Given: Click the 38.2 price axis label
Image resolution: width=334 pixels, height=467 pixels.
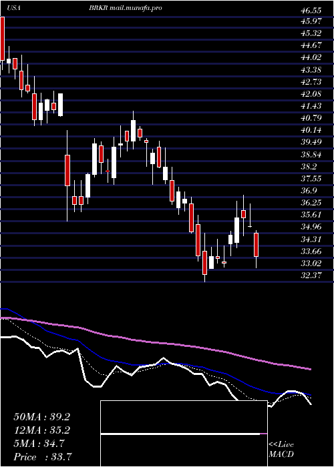Looking at the screenshot, I should point(309,167).
